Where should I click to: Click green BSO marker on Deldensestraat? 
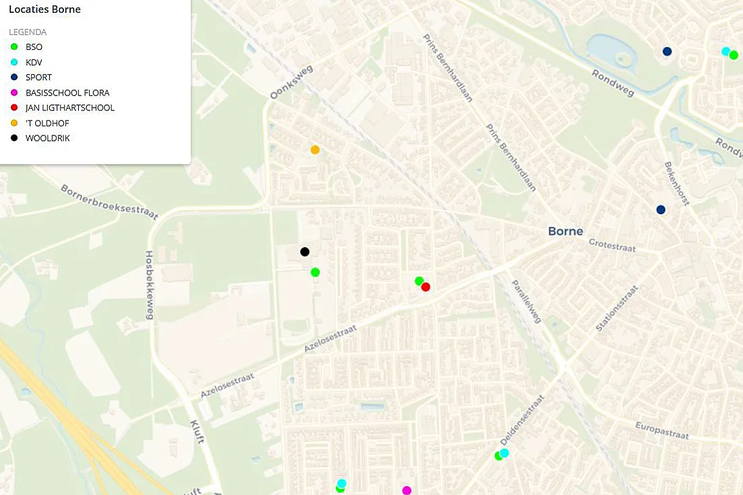pyautogui.click(x=498, y=456)
